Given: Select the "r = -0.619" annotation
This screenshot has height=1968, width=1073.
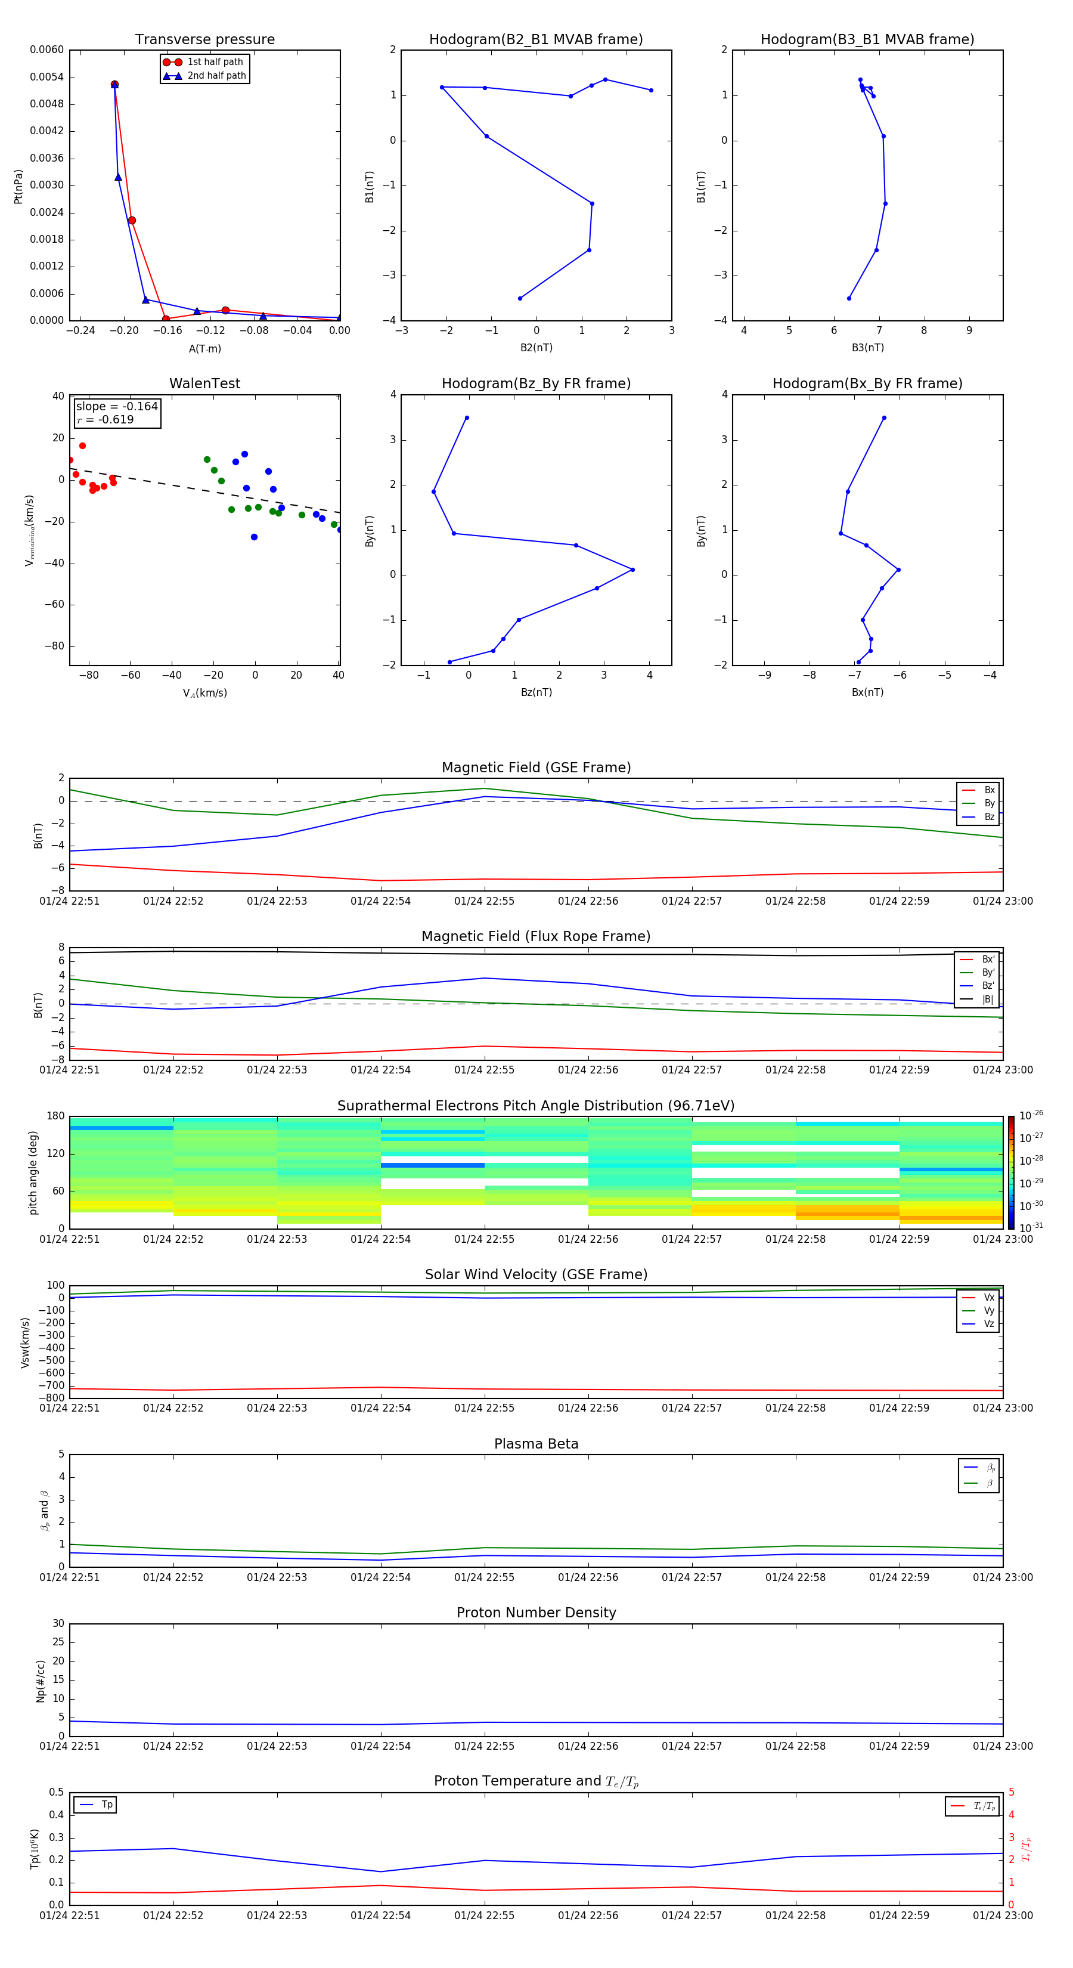Looking at the screenshot, I should (x=106, y=419).
